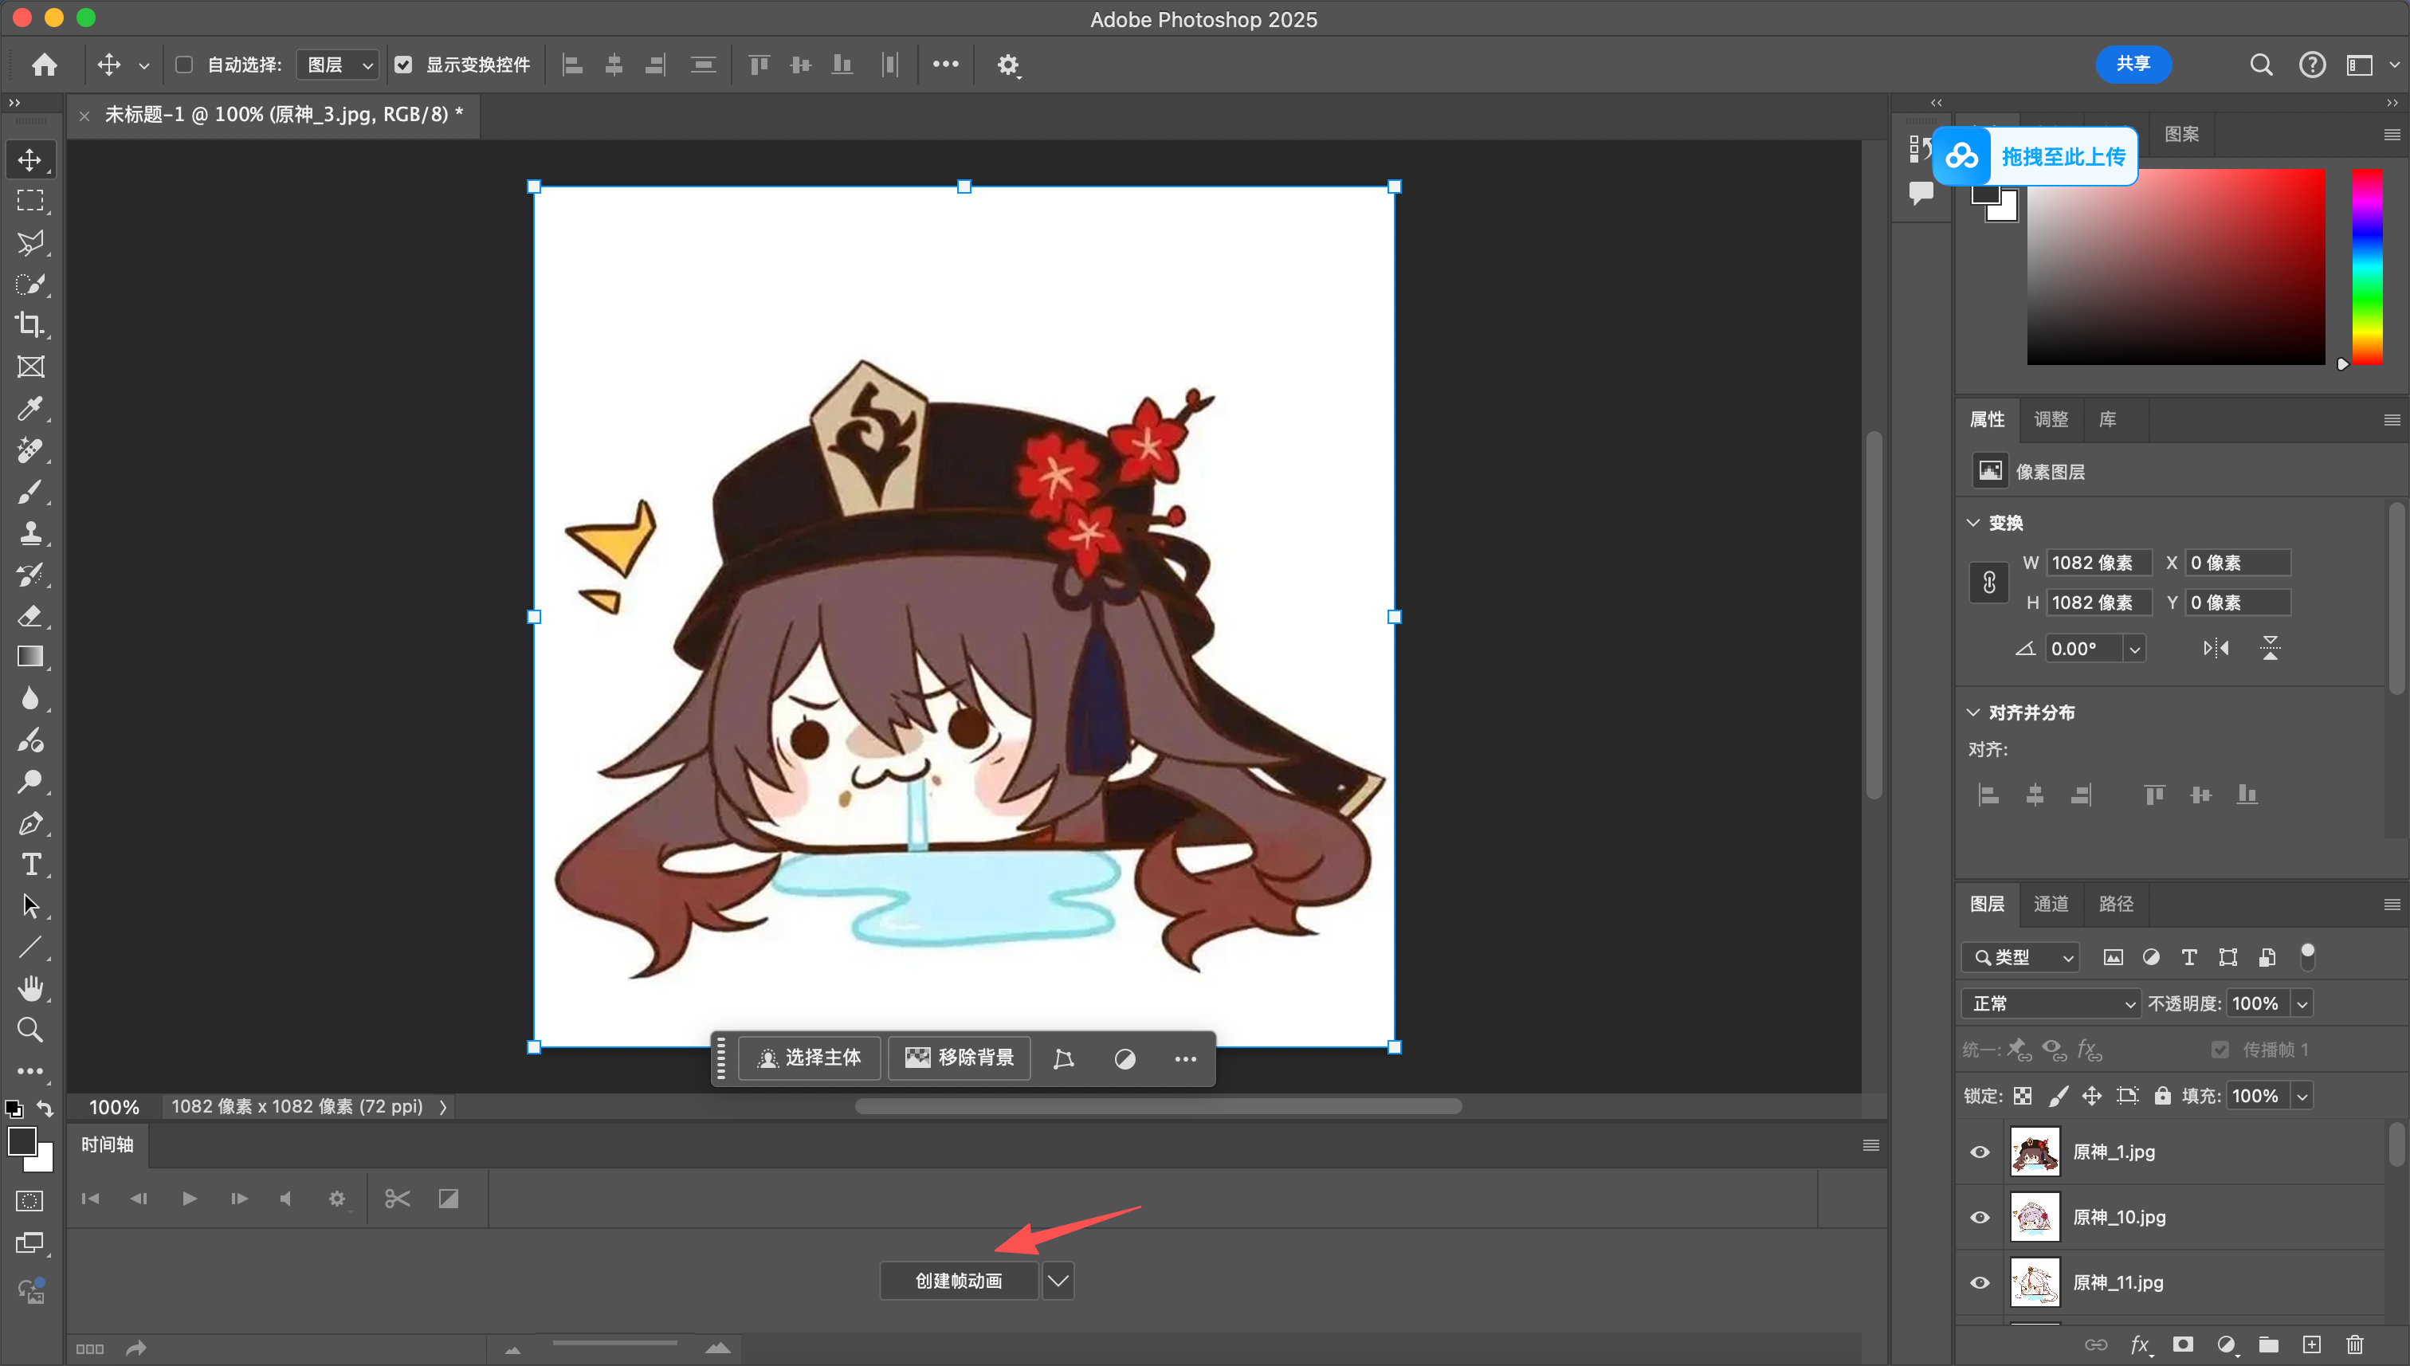Add a layer mask from Layers panel footer
Image resolution: width=2410 pixels, height=1366 pixels.
point(2183,1345)
